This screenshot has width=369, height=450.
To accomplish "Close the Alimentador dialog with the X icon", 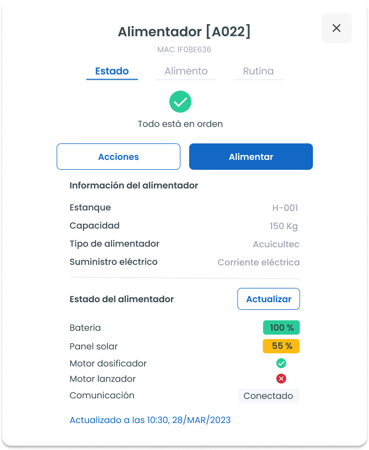I will click(337, 28).
